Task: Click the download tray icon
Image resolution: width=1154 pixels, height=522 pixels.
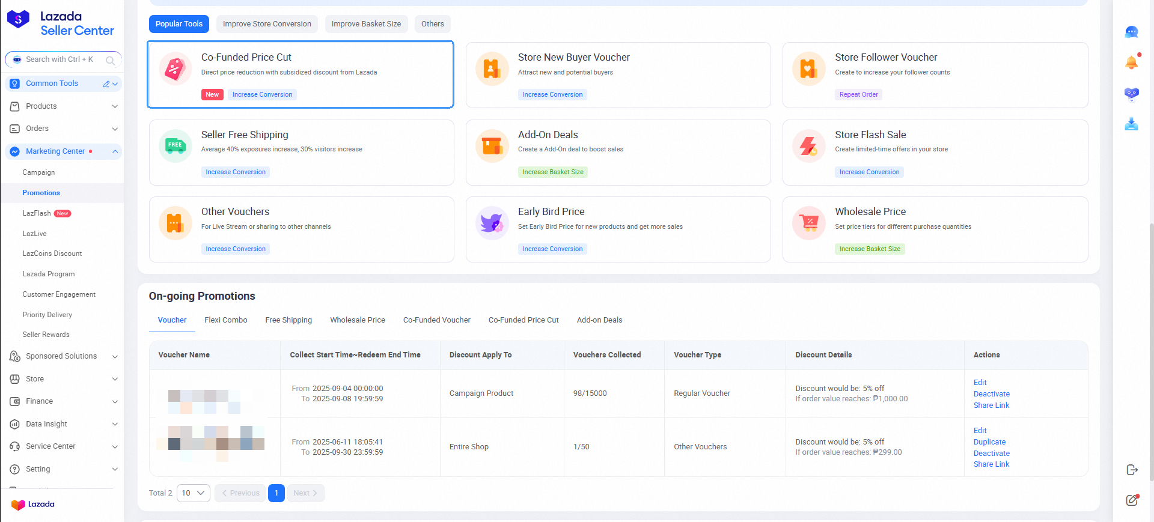Action: [x=1132, y=124]
